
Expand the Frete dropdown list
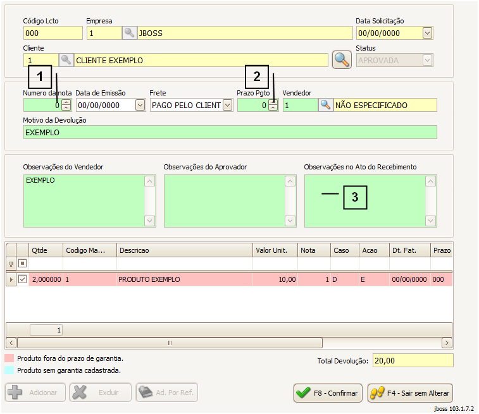coord(227,105)
